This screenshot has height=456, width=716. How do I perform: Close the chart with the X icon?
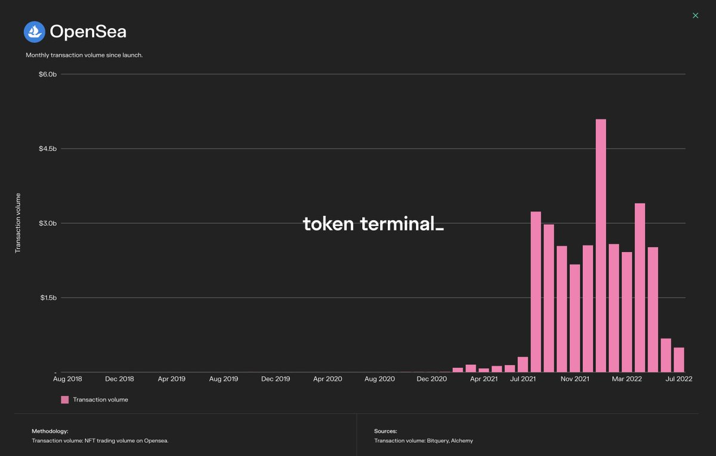pos(695,15)
